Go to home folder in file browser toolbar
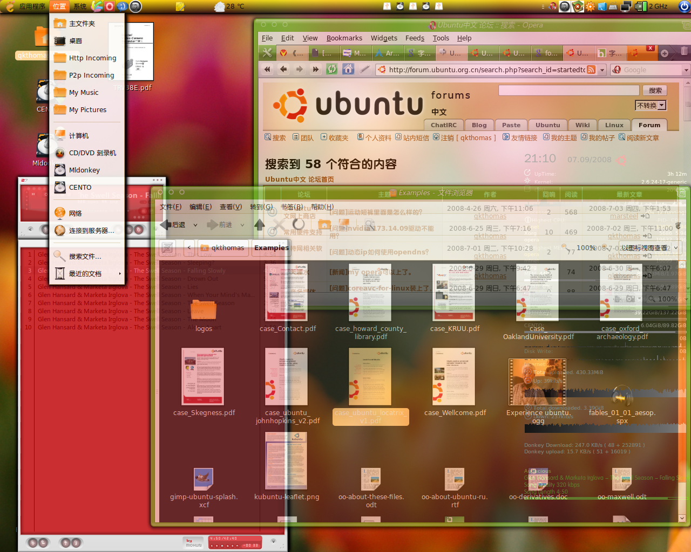 (324, 225)
